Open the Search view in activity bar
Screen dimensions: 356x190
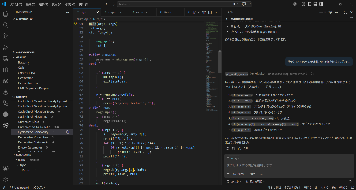tap(6, 25)
